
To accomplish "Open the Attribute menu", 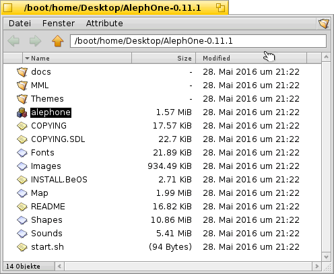I will 104,24.
